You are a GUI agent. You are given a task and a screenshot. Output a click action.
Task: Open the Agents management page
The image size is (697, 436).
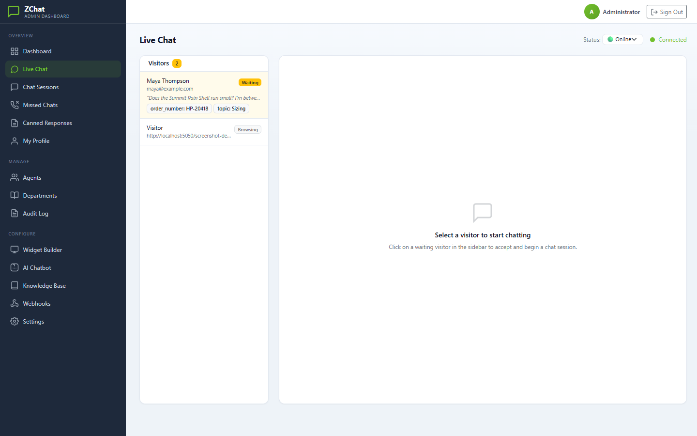tap(63, 178)
